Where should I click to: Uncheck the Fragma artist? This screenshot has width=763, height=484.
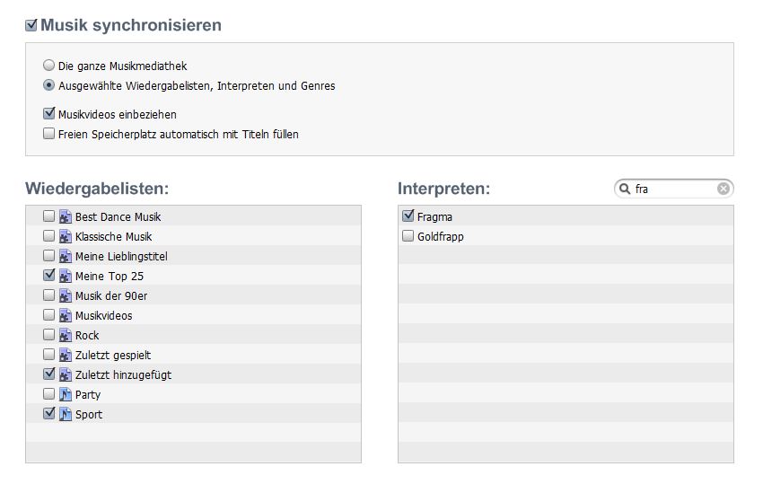click(408, 216)
